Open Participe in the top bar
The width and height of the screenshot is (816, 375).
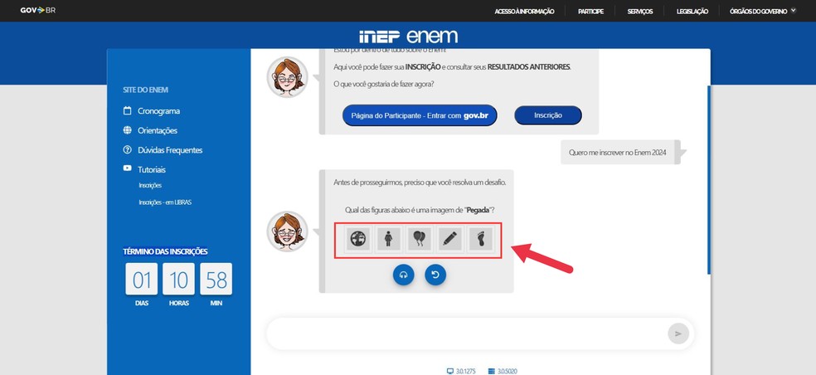pos(590,11)
